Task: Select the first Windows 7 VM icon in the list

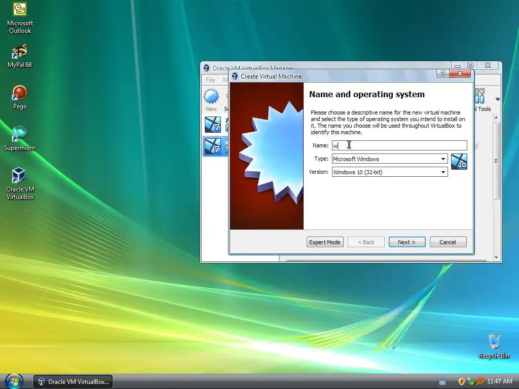Action: click(213, 125)
